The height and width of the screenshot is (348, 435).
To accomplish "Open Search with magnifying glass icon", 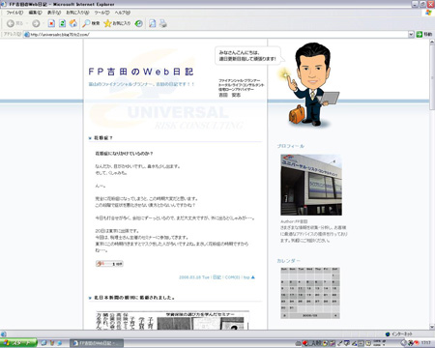I will [x=91, y=23].
